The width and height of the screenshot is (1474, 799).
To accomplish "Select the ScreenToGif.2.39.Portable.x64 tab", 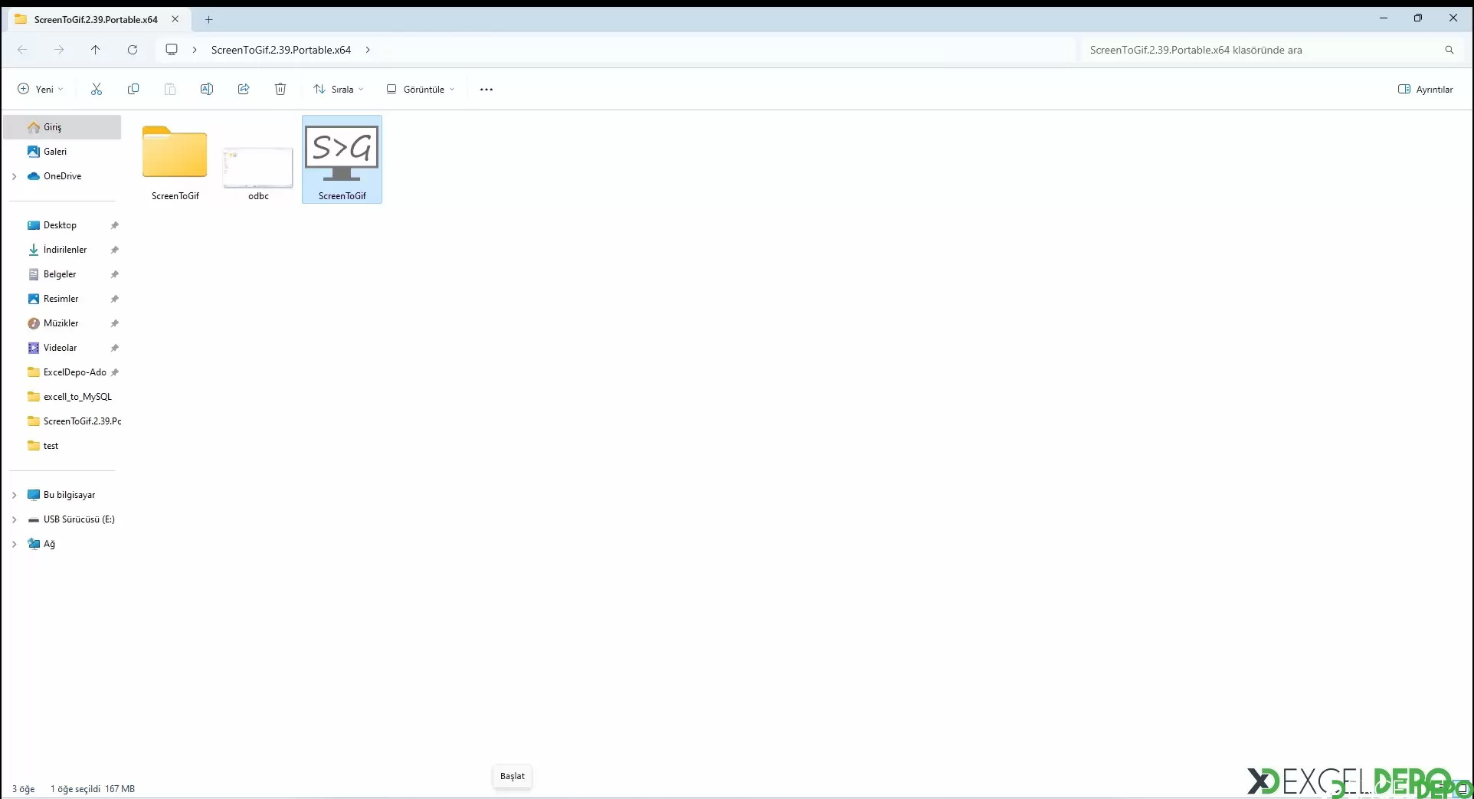I will pyautogui.click(x=97, y=19).
